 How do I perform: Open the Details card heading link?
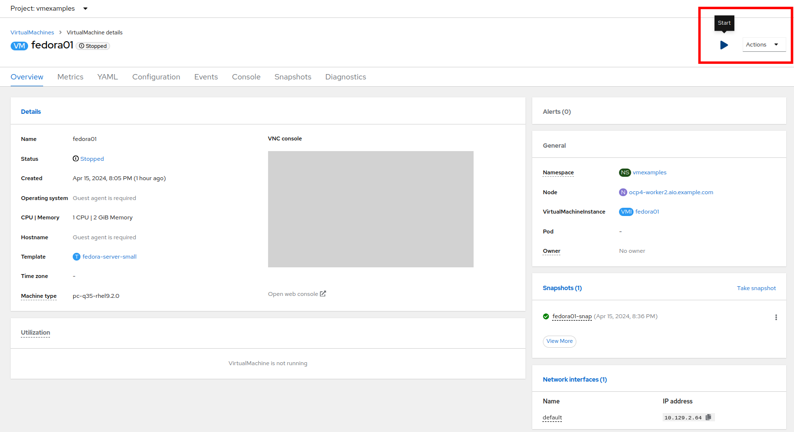(31, 112)
